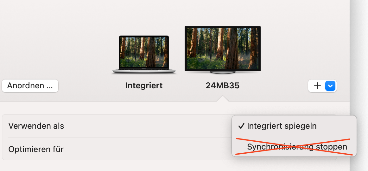Click the forest wallpaper on the laptop screen
Viewport: 368px width, 171px height.
(144, 51)
